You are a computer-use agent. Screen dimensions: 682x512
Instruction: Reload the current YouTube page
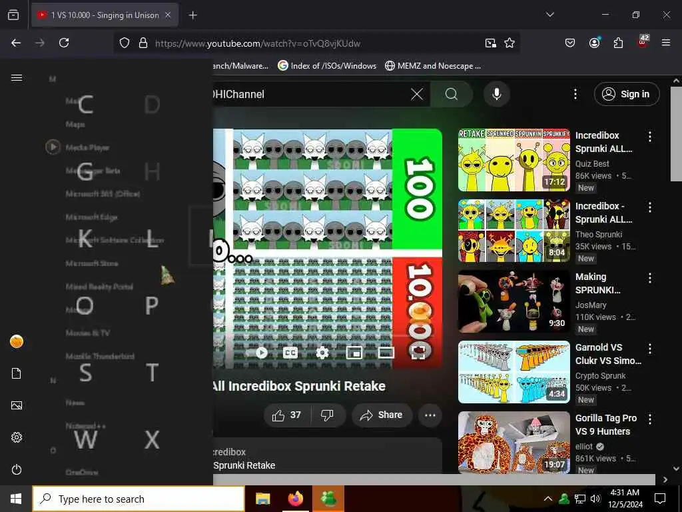tap(64, 43)
